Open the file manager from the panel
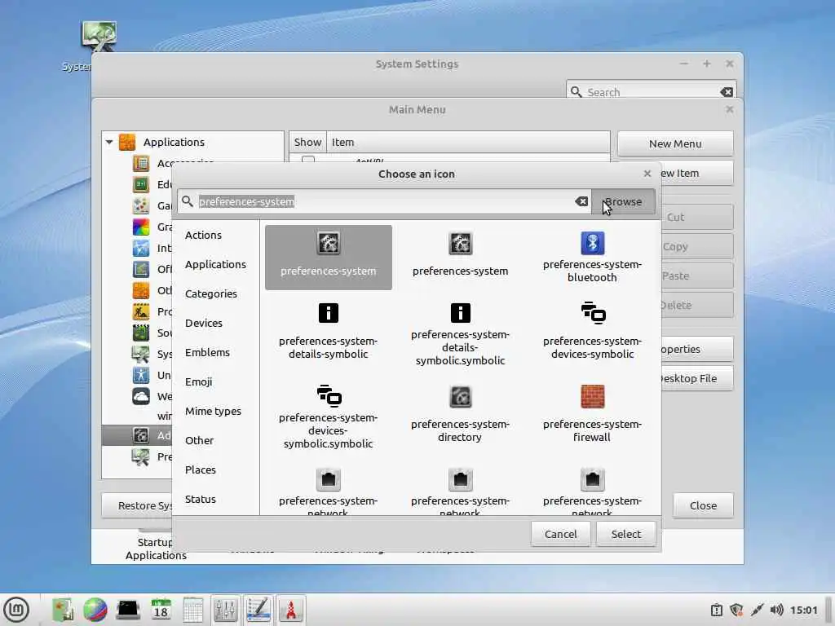835x626 pixels. click(63, 610)
